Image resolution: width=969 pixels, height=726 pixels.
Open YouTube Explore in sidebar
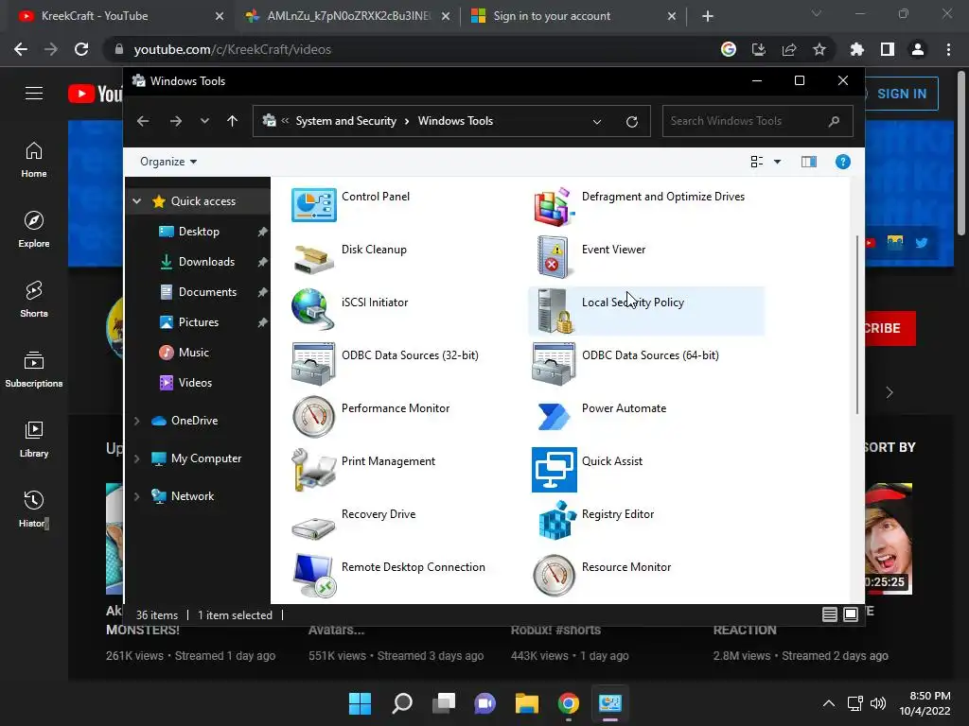[34, 230]
